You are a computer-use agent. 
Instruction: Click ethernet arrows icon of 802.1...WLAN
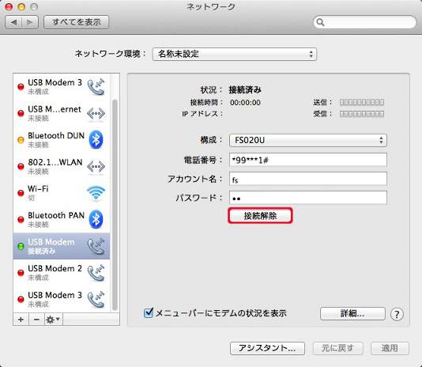click(x=96, y=167)
